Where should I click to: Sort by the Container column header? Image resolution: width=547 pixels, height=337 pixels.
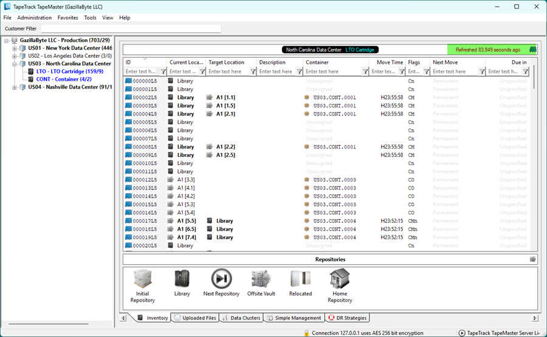point(336,62)
